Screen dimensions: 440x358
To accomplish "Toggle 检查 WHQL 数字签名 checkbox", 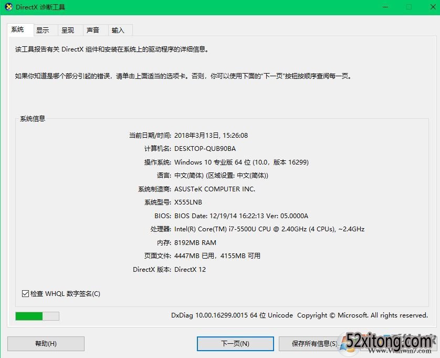I will click(x=25, y=294).
